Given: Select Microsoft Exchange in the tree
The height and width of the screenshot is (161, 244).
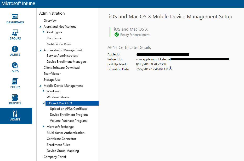Looking at the screenshot, I should coord(60,127).
